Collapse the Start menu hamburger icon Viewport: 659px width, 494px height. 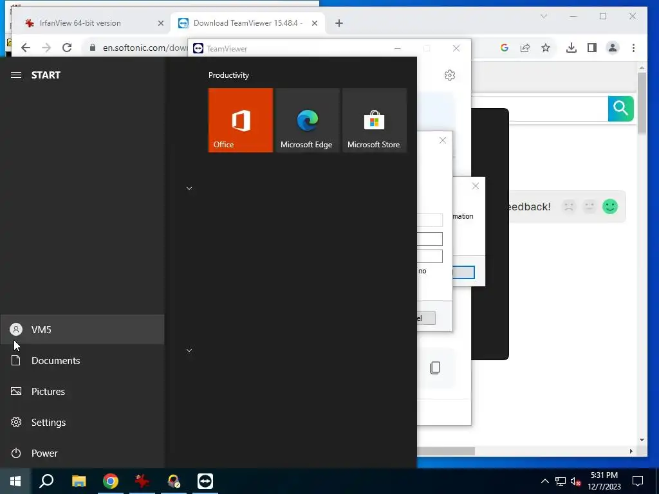click(x=16, y=75)
